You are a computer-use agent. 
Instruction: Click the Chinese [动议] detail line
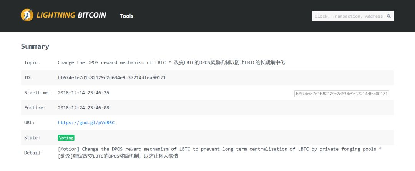tap(118, 156)
